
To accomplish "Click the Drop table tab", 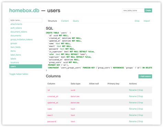I will click(x=137, y=21).
